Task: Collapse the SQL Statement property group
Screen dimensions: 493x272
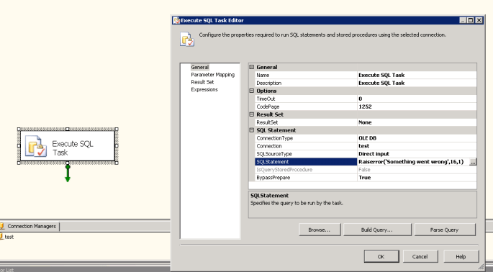Action: [251, 130]
